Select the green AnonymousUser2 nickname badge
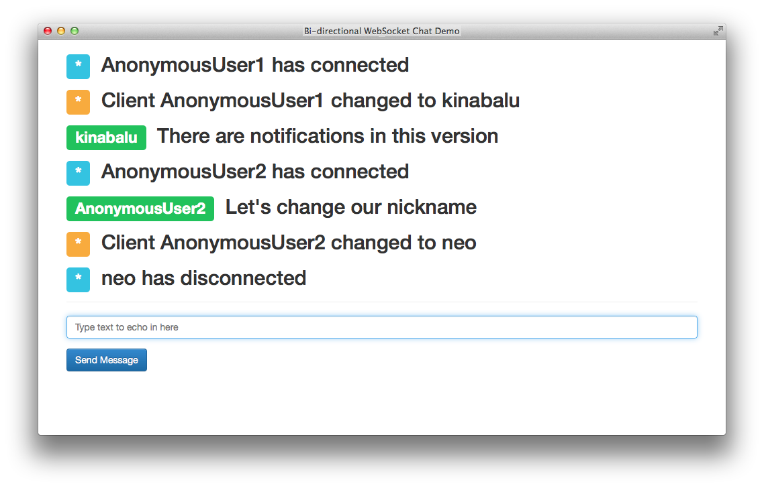The height and width of the screenshot is (488, 764). click(140, 208)
